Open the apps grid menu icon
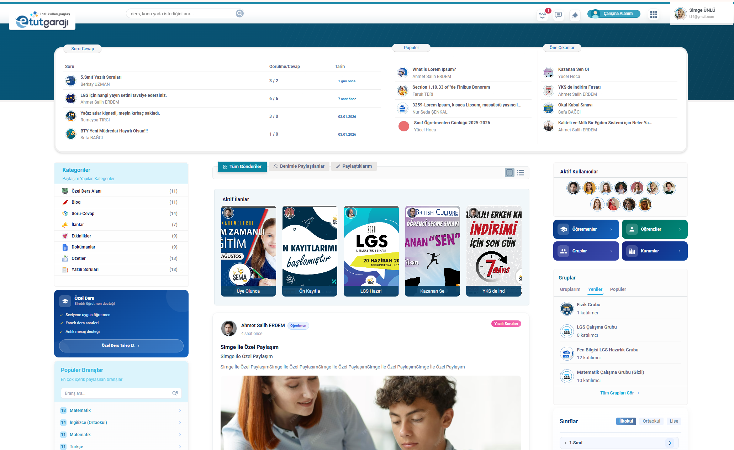734x450 pixels. [x=653, y=14]
